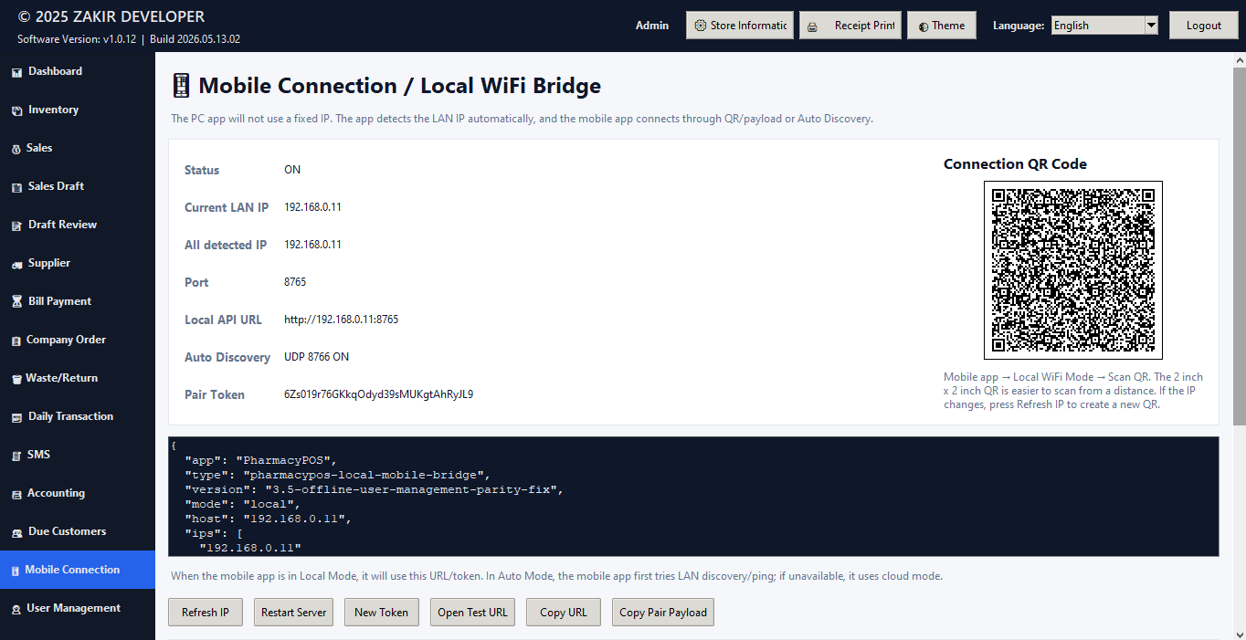This screenshot has height=640, width=1246.
Task: Open User Management page
Action: pyautogui.click(x=78, y=608)
